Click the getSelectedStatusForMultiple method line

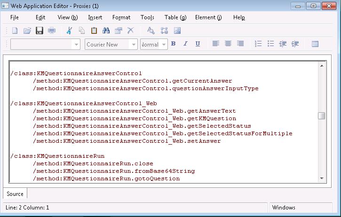click(x=163, y=133)
